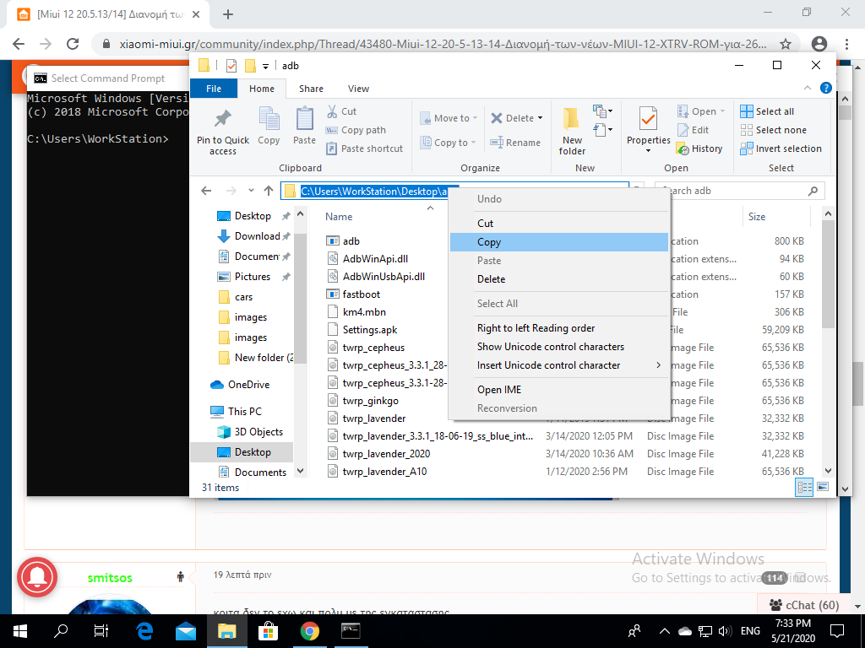Switch to the large icons view toggle

822,488
